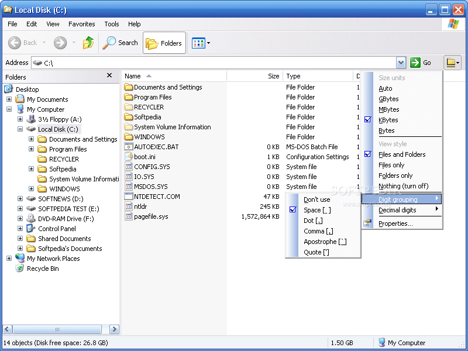Image resolution: width=468 pixels, height=351 pixels.
Task: Sort by the Name column header
Action: (174, 76)
